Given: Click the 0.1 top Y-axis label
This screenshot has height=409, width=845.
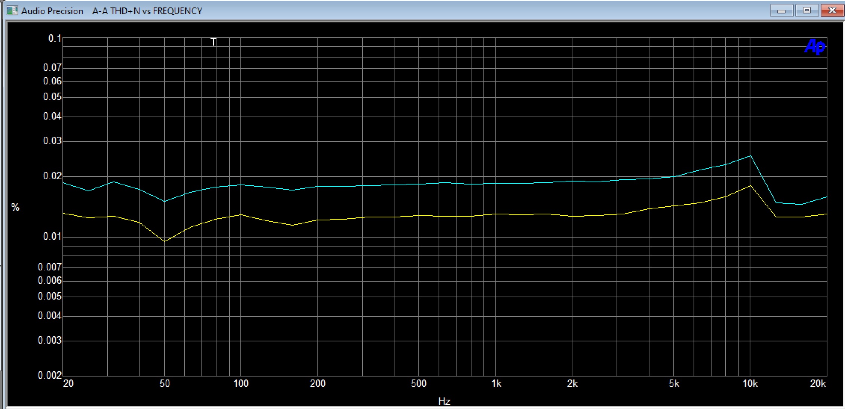Looking at the screenshot, I should click(55, 38).
